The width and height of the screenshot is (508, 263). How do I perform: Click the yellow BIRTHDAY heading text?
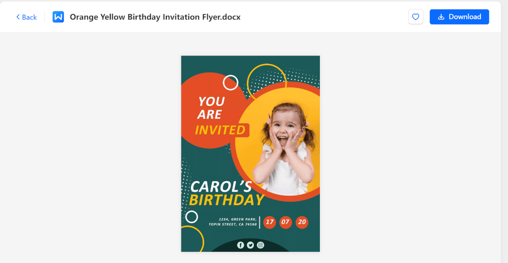226,200
